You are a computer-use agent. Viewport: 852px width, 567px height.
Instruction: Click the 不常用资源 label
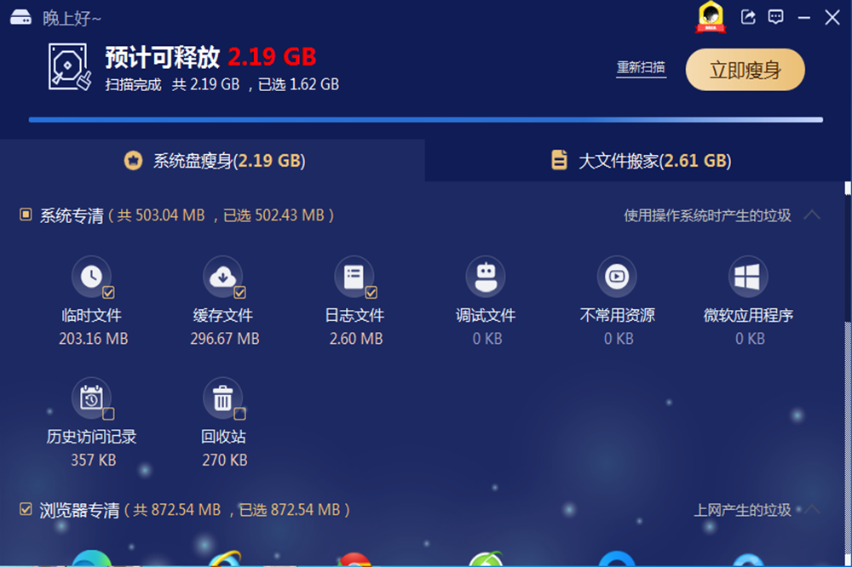click(x=617, y=315)
